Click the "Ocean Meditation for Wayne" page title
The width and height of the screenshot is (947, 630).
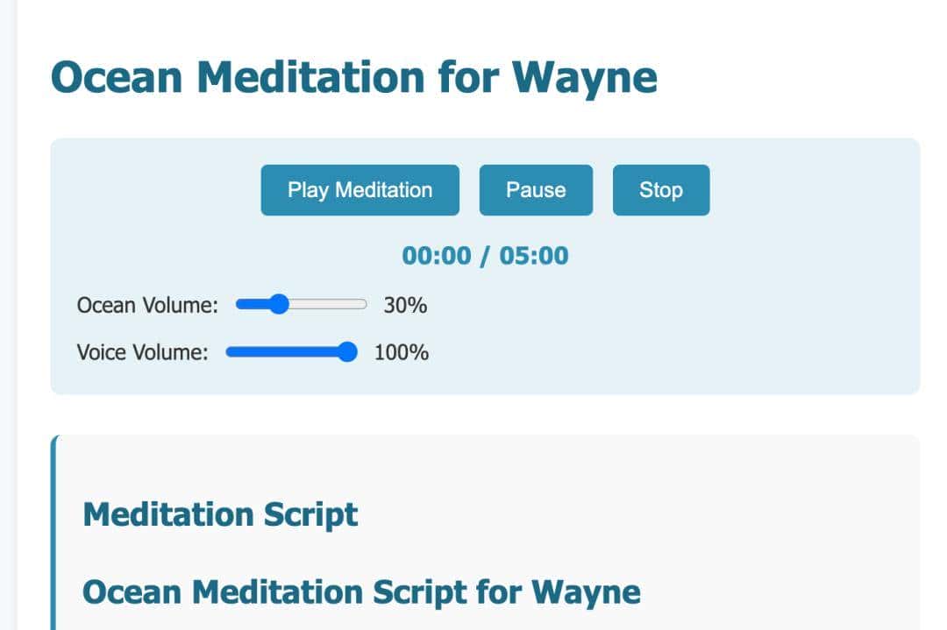(x=353, y=78)
